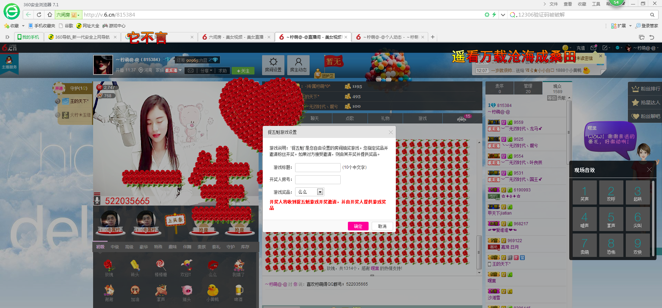Expand the share (分享) dropdown
Screen dimensions: 662x308
[x=206, y=70]
